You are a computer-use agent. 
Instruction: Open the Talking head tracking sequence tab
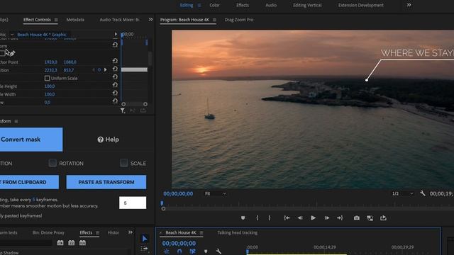point(238,233)
